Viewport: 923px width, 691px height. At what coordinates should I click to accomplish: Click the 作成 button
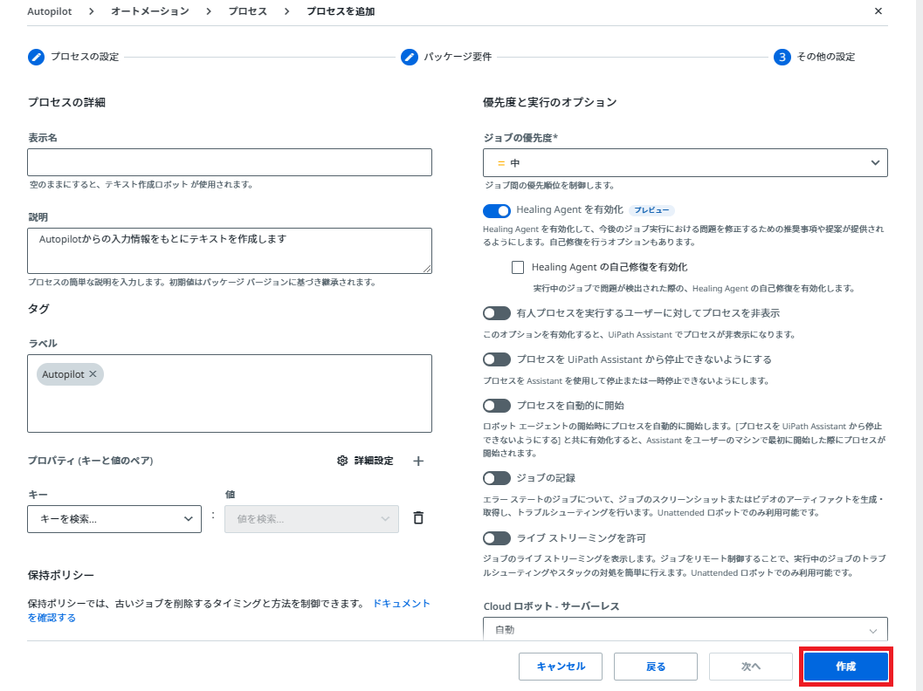coord(845,667)
